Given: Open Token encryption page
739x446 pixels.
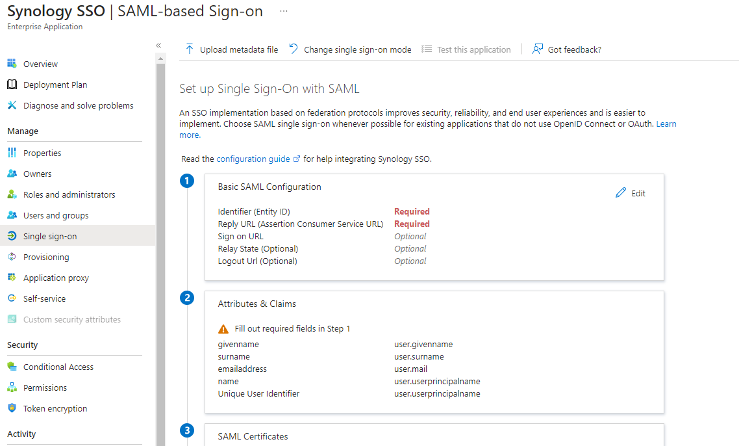Looking at the screenshot, I should coord(55,408).
